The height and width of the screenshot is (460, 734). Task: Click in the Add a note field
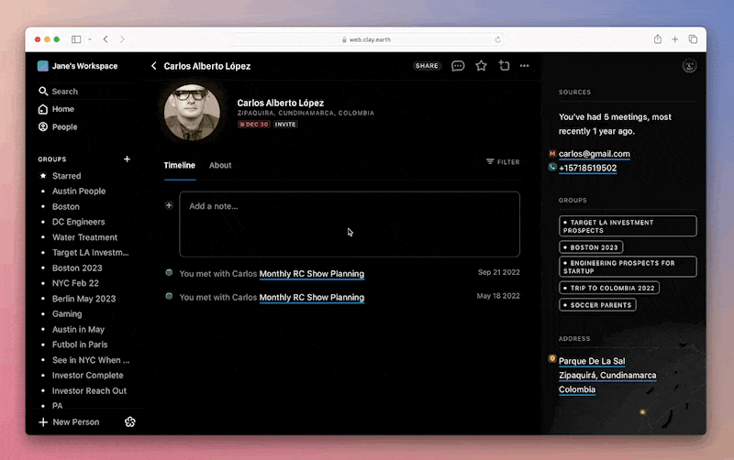pos(350,225)
